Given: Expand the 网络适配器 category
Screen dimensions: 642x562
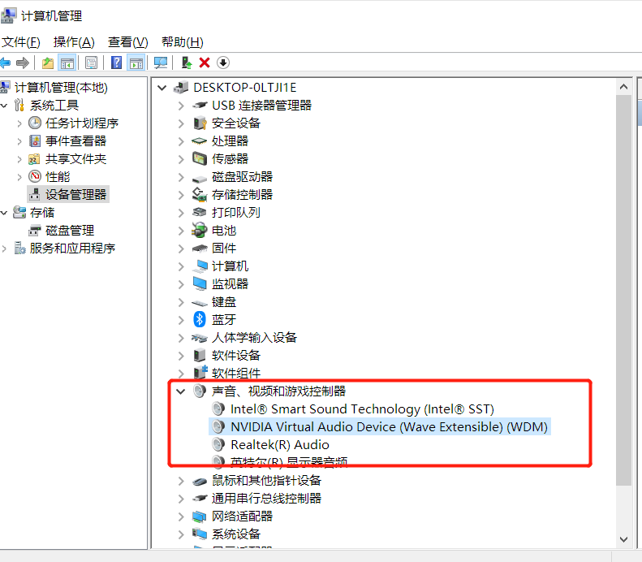Looking at the screenshot, I should pyautogui.click(x=181, y=517).
